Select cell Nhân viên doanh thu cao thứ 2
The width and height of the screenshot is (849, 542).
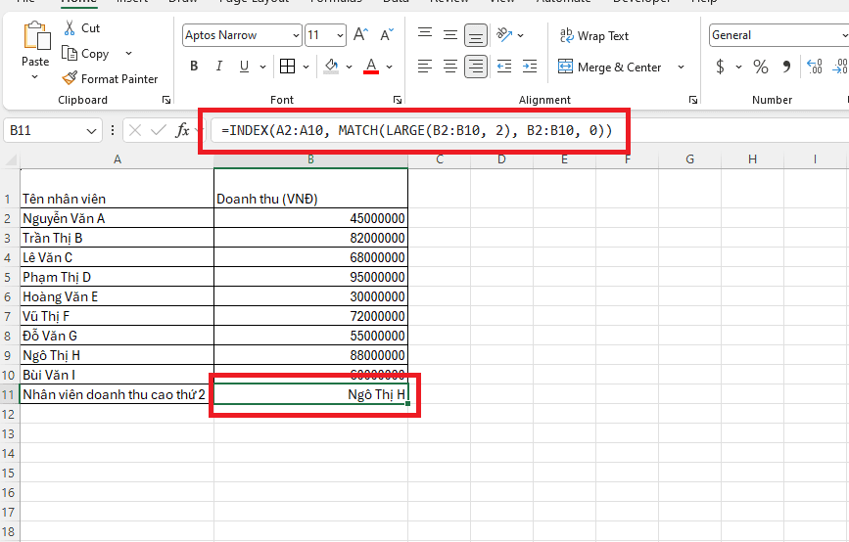click(117, 394)
